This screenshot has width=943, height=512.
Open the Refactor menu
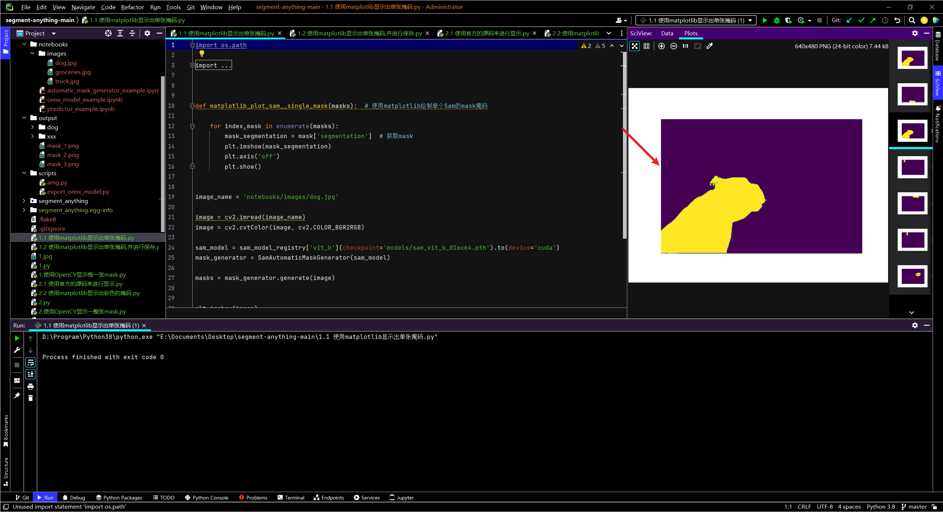click(x=132, y=7)
